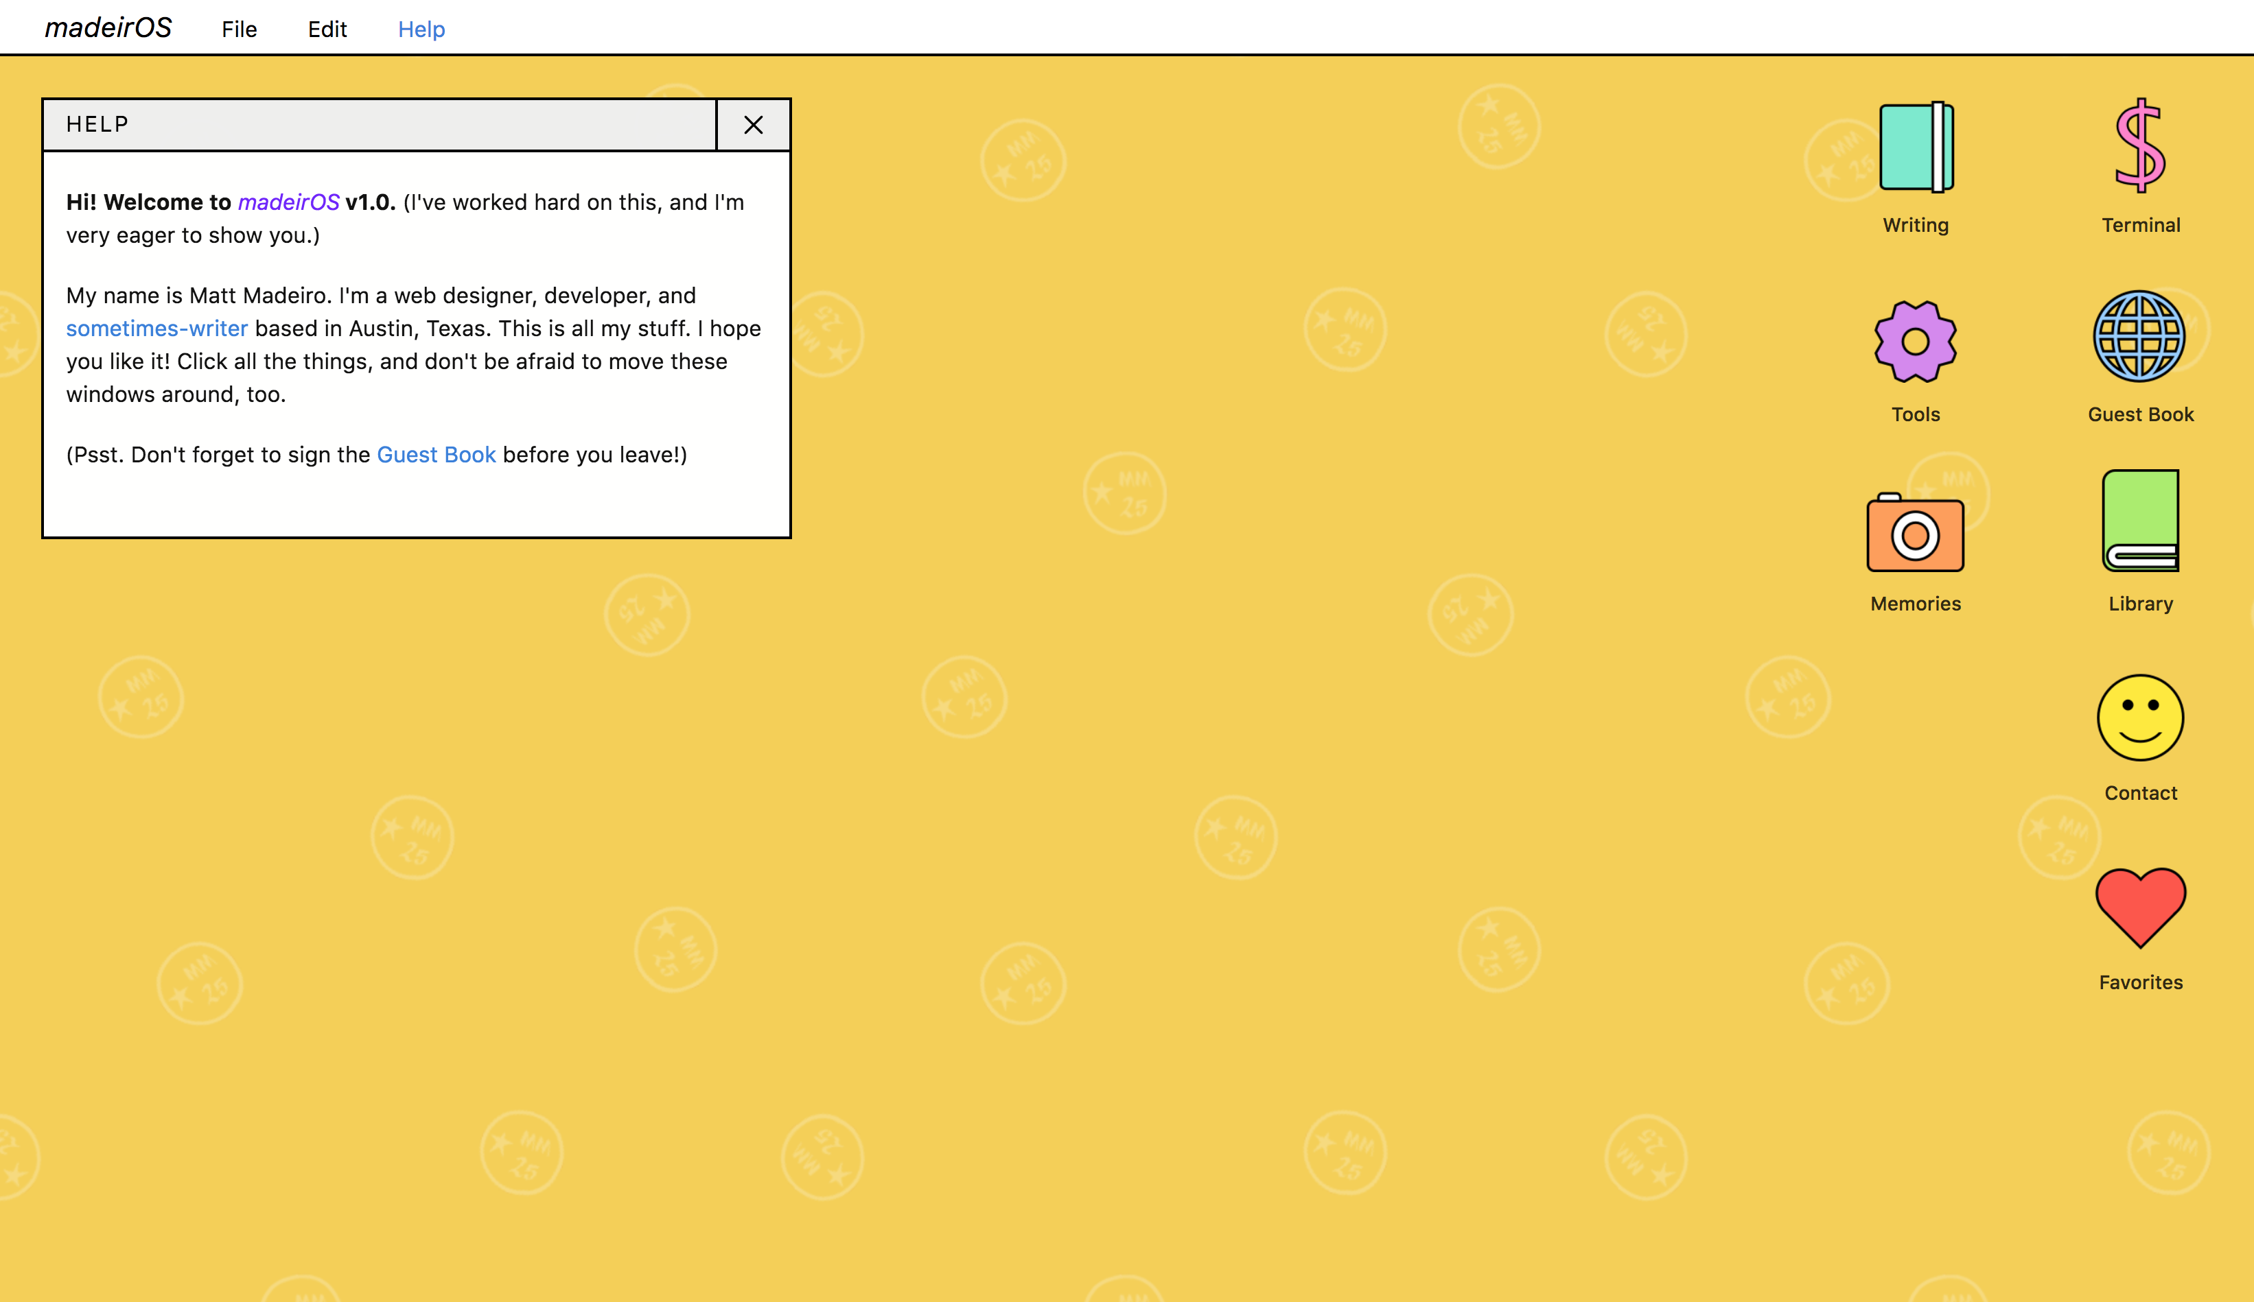Open the Contact smiley face icon
This screenshot has width=2254, height=1302.
2140,717
